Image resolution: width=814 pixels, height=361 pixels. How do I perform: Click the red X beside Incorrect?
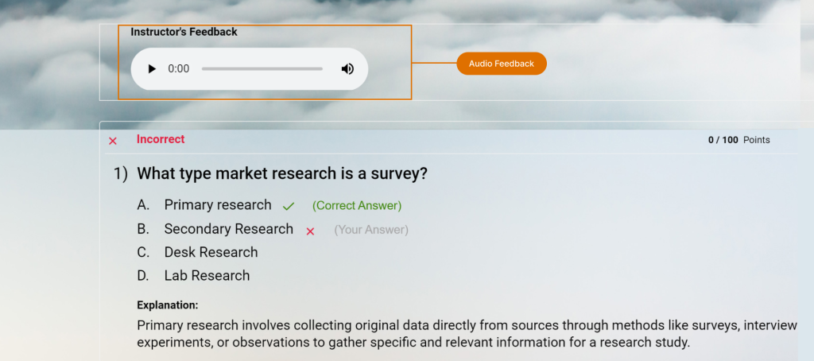pyautogui.click(x=113, y=141)
